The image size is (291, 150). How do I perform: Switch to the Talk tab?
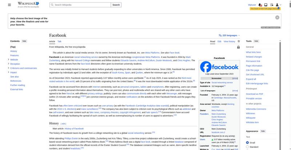coord(59,42)
